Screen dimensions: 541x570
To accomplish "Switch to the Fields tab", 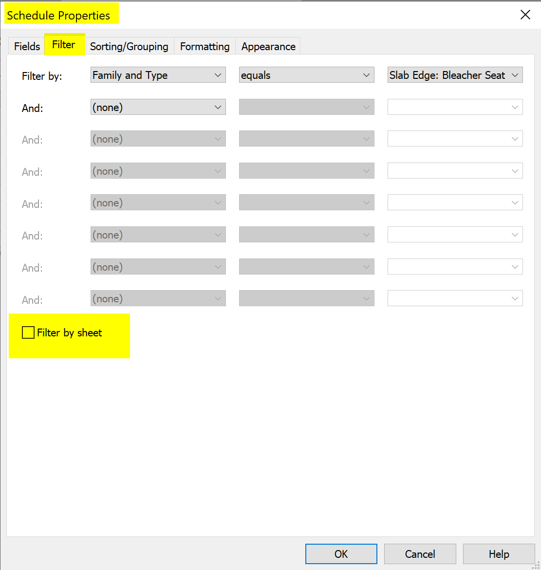I will click(x=26, y=46).
